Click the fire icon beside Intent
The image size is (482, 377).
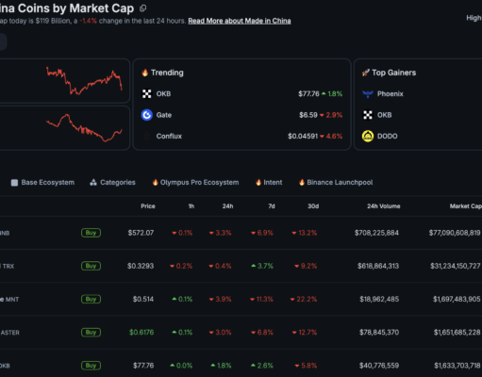(258, 182)
